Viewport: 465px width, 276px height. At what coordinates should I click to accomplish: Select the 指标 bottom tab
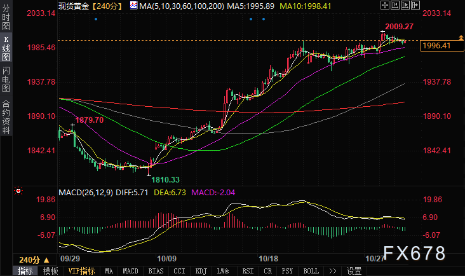pos(25,270)
